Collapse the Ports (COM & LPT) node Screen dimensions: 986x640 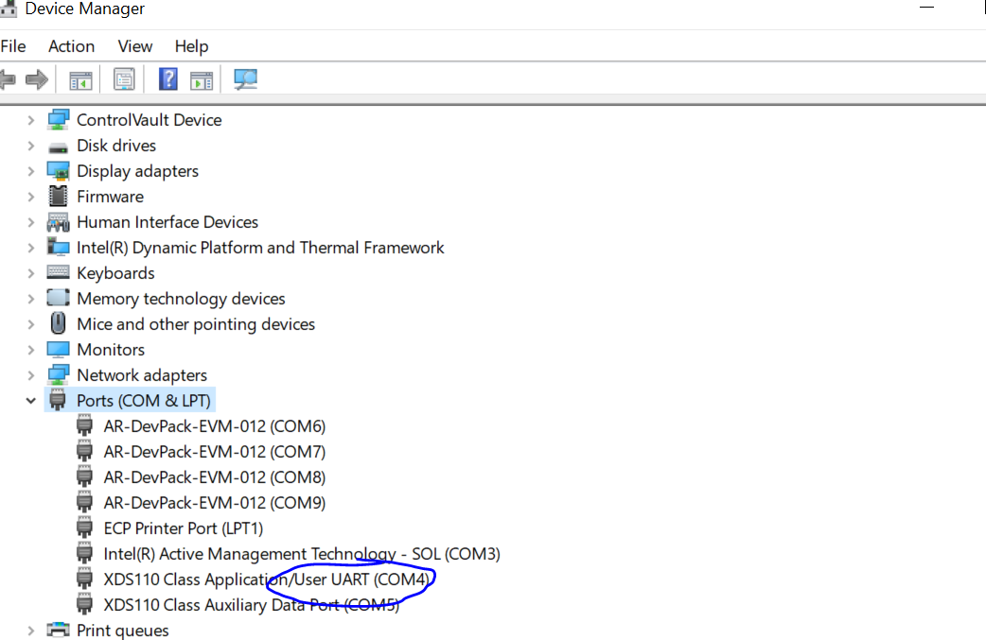pos(31,401)
